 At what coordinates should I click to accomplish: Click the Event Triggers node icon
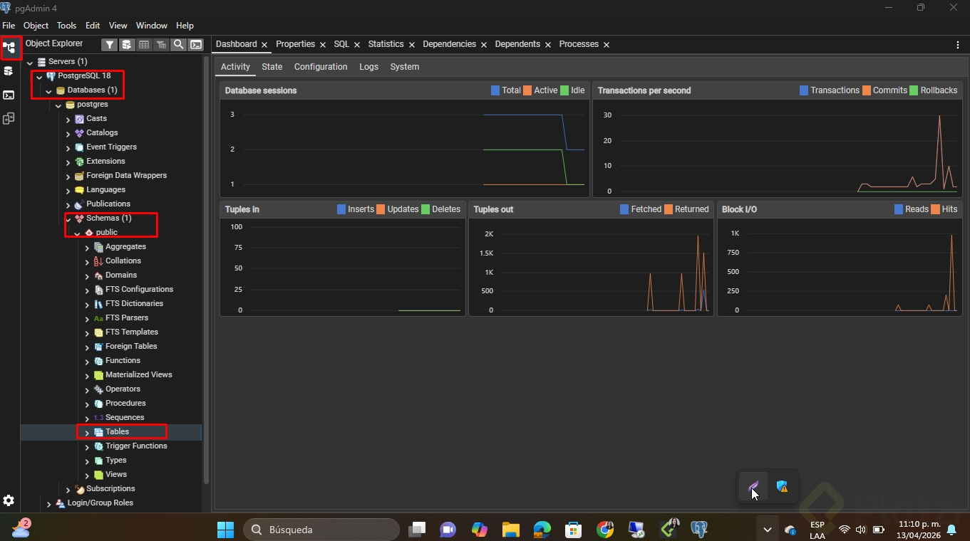pyautogui.click(x=79, y=147)
